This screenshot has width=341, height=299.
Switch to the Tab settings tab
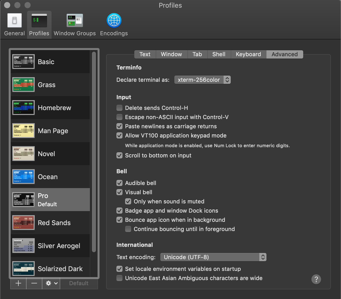197,54
